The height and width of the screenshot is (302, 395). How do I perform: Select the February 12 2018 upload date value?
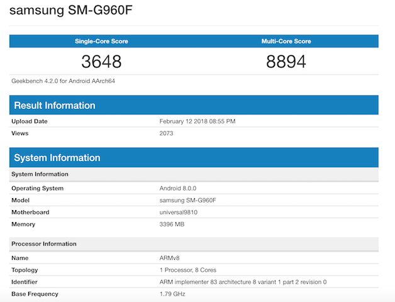197,121
